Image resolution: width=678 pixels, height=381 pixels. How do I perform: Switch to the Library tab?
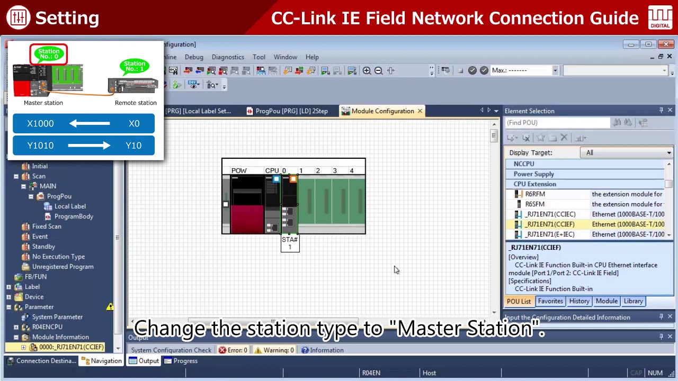[x=633, y=301]
